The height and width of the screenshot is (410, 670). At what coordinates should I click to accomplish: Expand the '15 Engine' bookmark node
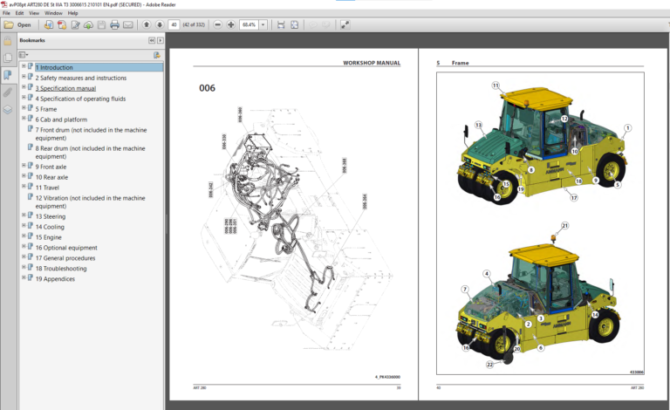tap(24, 236)
